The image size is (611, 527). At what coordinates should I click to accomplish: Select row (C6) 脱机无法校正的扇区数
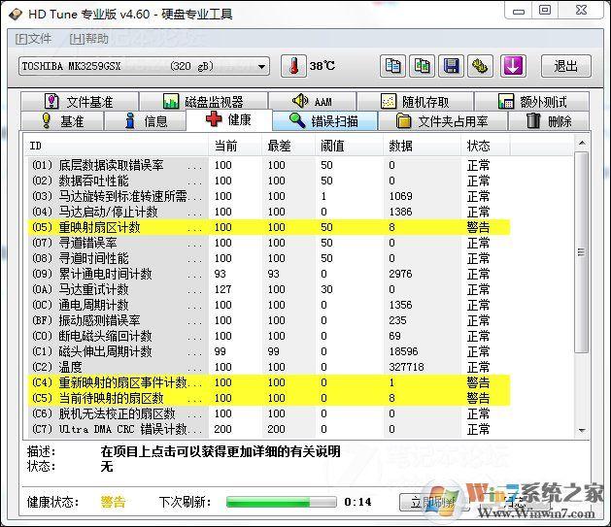268,413
